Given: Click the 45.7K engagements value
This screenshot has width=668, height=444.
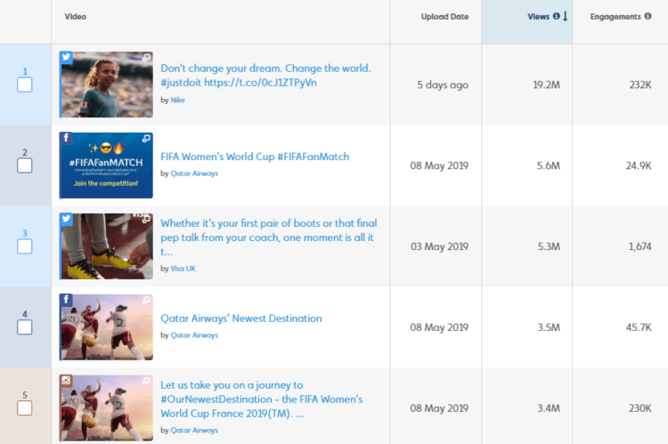Looking at the screenshot, I should pos(639,327).
